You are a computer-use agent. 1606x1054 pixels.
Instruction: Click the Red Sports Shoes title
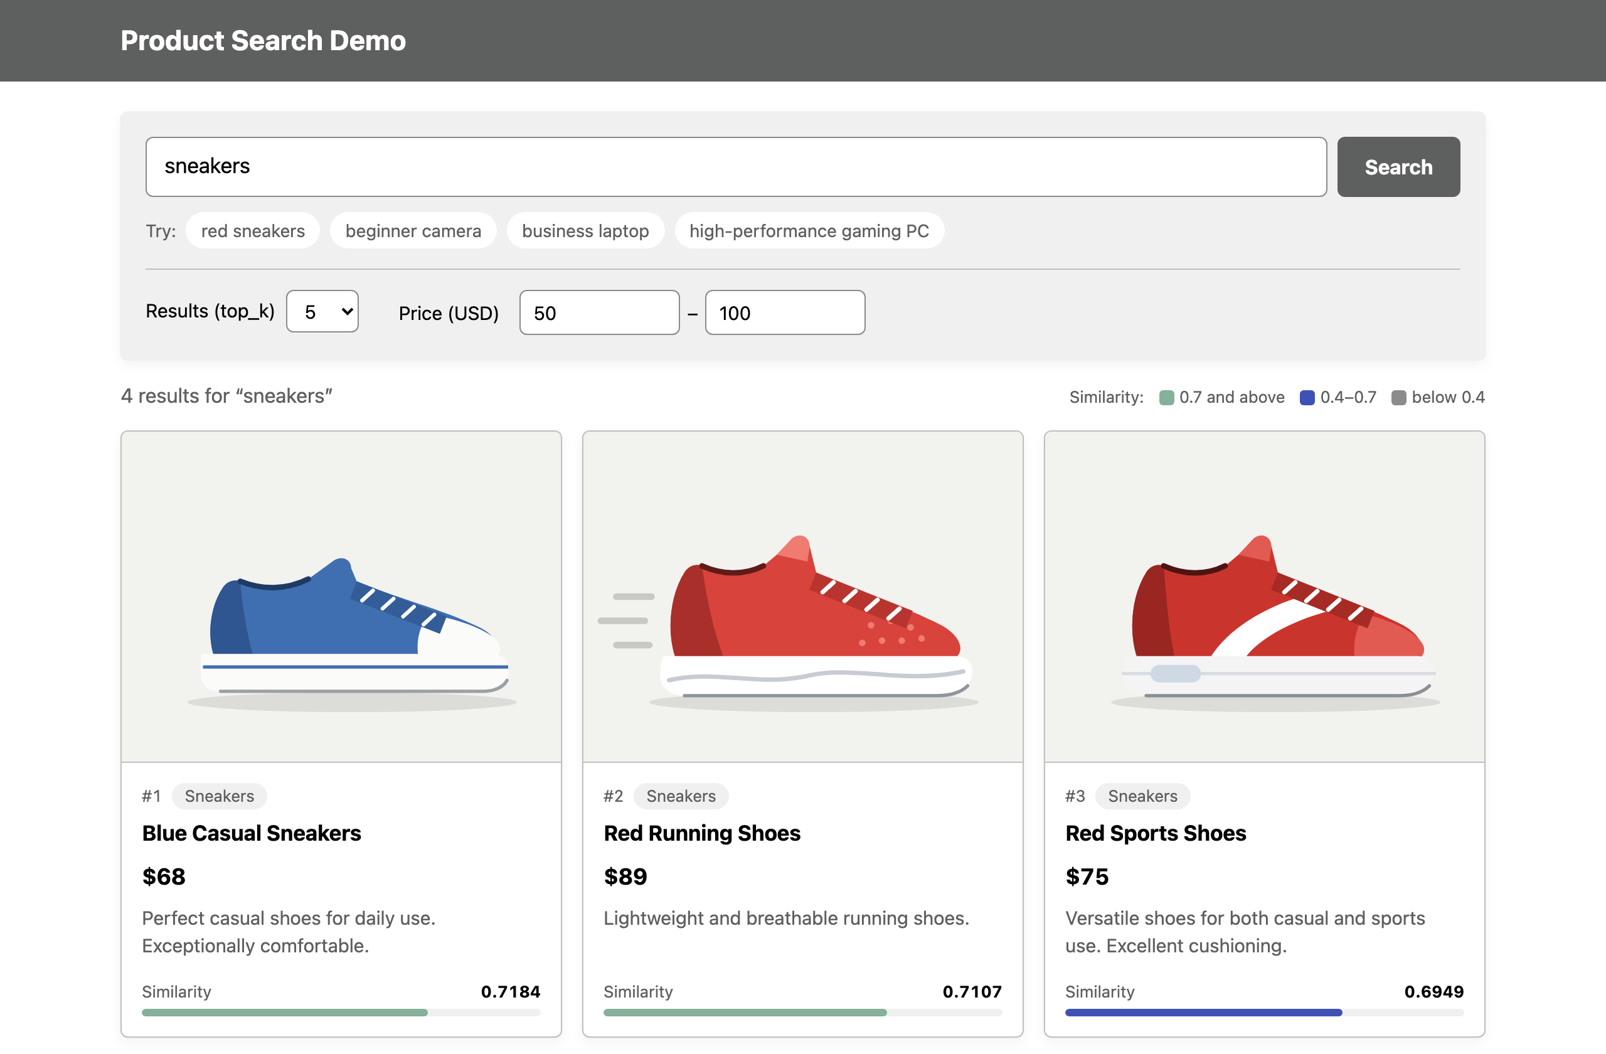(1156, 833)
